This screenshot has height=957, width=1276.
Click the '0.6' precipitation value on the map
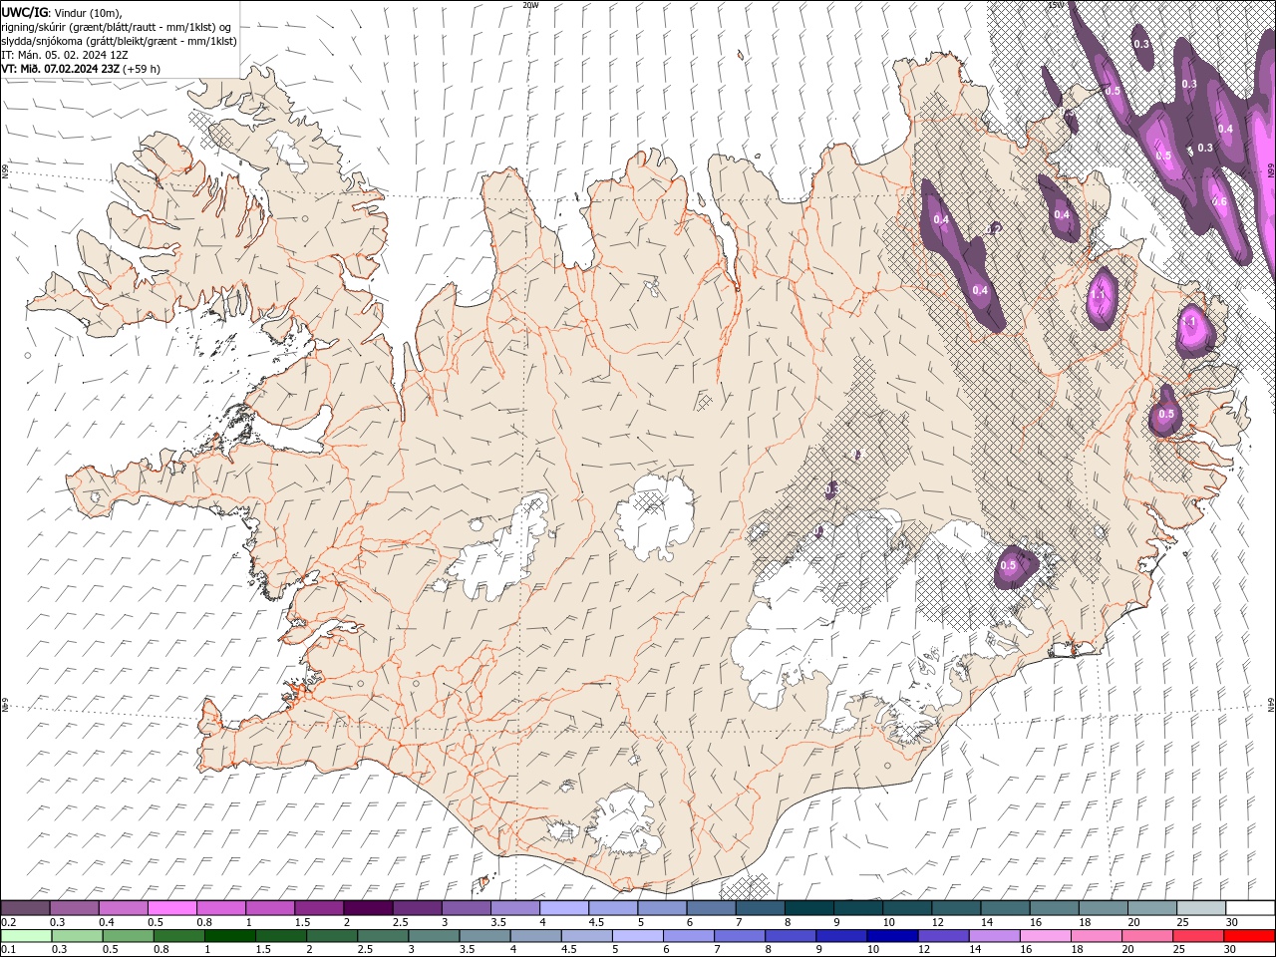click(x=1219, y=201)
